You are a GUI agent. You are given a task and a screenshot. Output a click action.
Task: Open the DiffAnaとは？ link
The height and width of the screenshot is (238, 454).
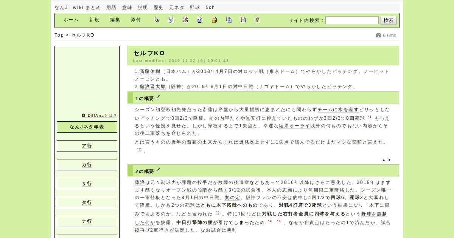point(102,116)
